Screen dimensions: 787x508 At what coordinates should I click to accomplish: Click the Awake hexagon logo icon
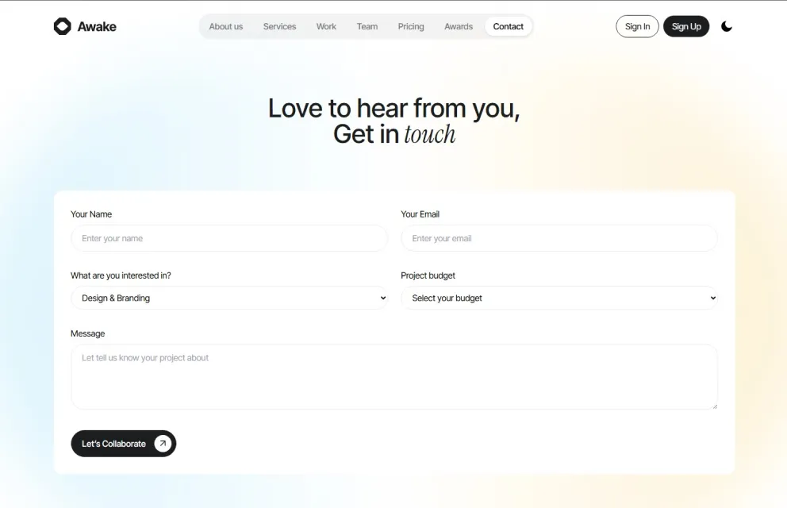click(x=62, y=26)
